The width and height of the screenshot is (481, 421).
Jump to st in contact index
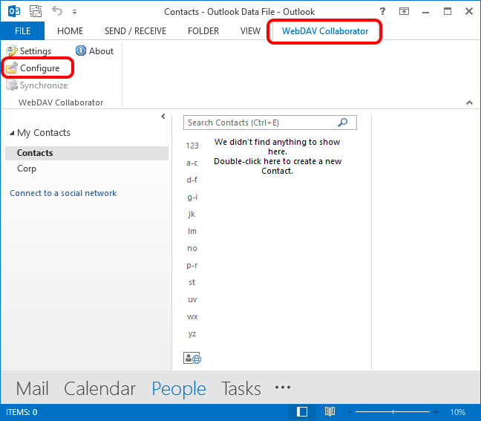pyautogui.click(x=192, y=282)
